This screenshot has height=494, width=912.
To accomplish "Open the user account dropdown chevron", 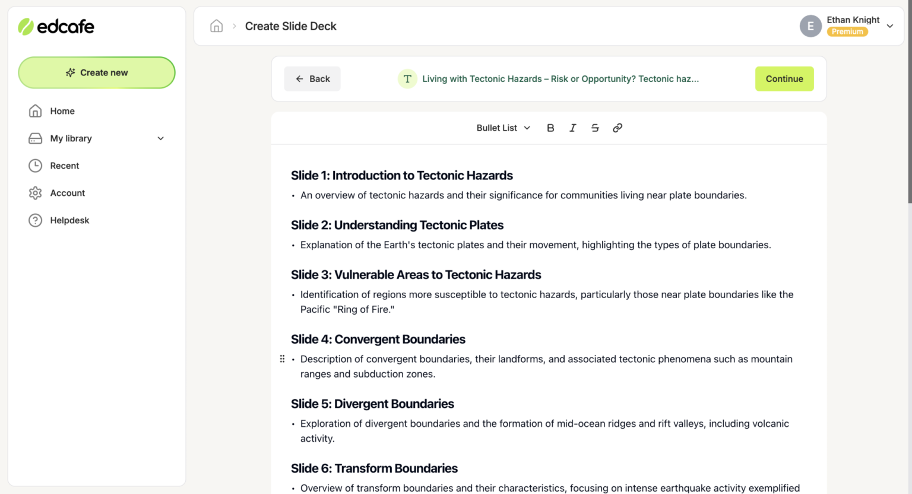I will tap(889, 26).
